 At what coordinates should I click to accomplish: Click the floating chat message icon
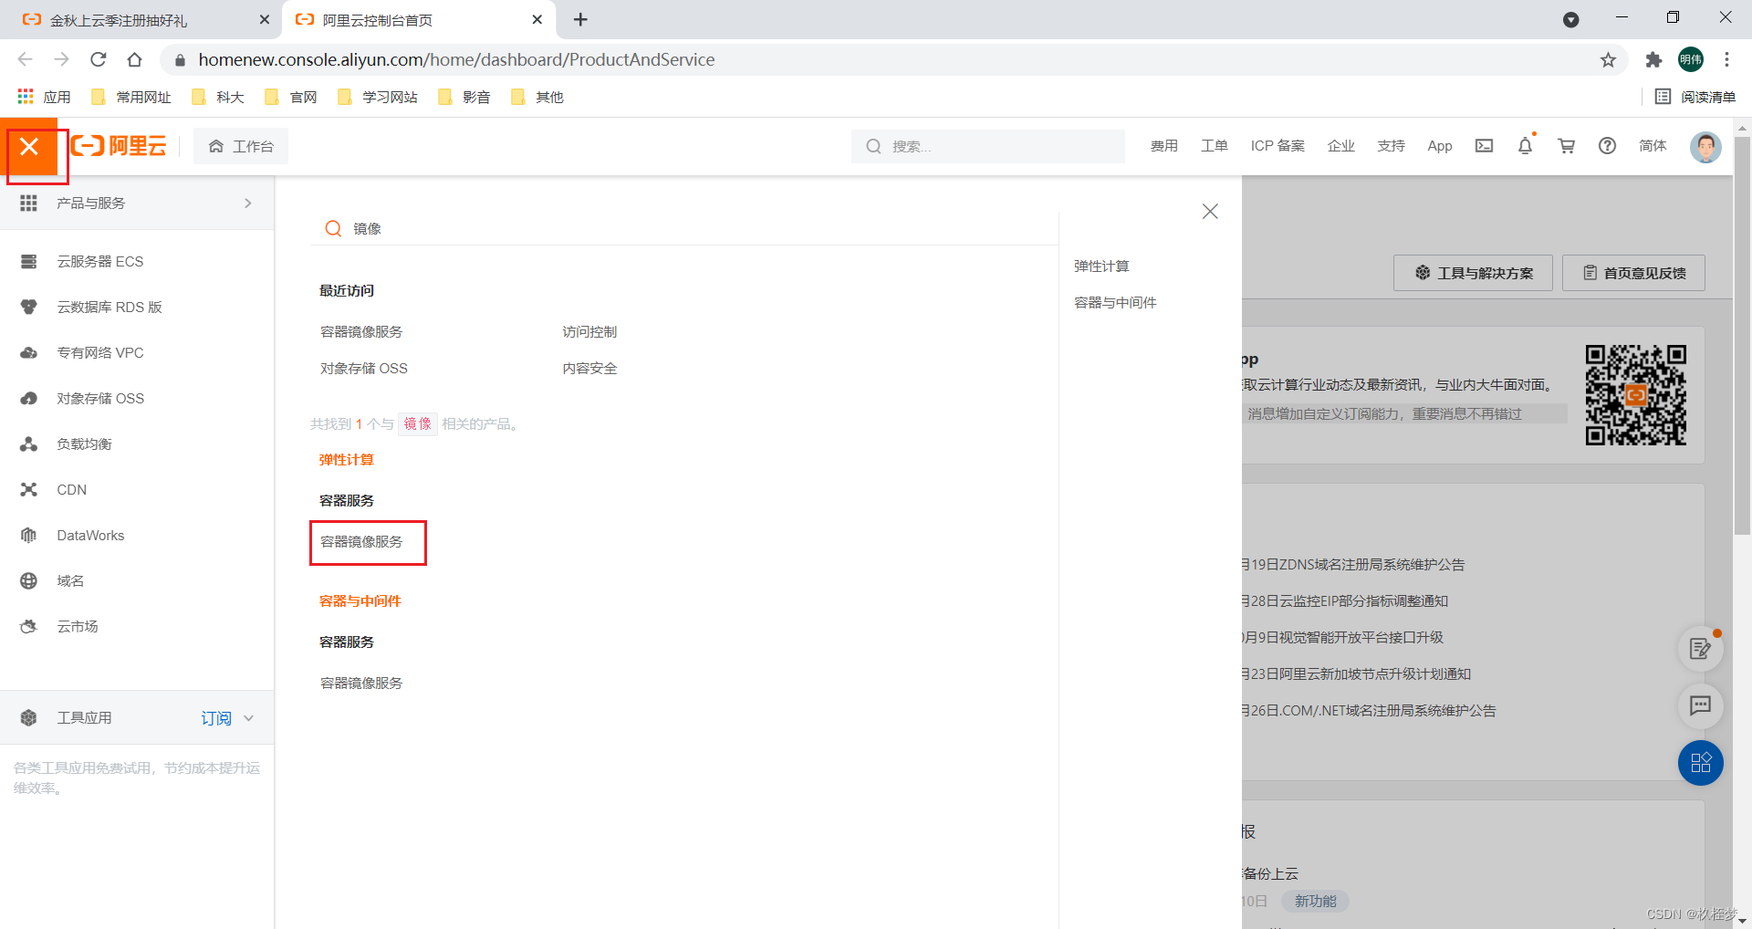1700,705
